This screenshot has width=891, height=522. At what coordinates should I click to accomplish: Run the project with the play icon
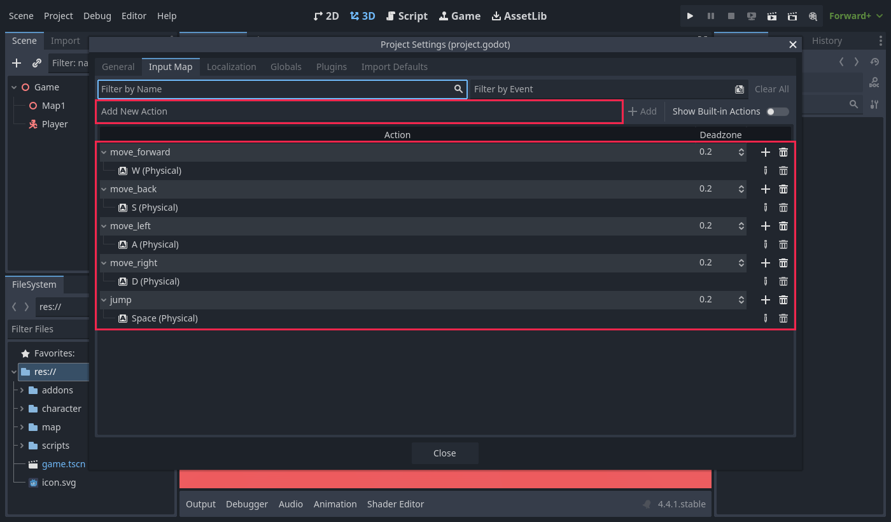click(690, 16)
